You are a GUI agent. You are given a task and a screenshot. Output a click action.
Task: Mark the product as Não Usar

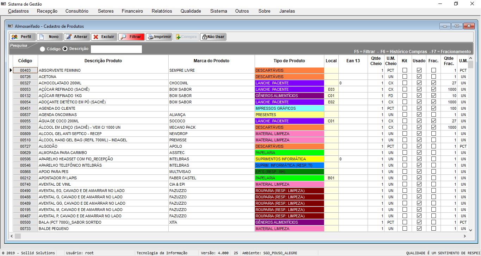pyautogui.click(x=213, y=37)
